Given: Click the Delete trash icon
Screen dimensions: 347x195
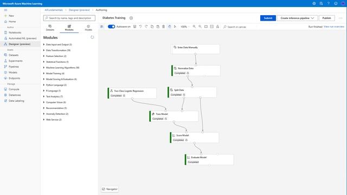Looking at the screenshot, I should point(164,27).
